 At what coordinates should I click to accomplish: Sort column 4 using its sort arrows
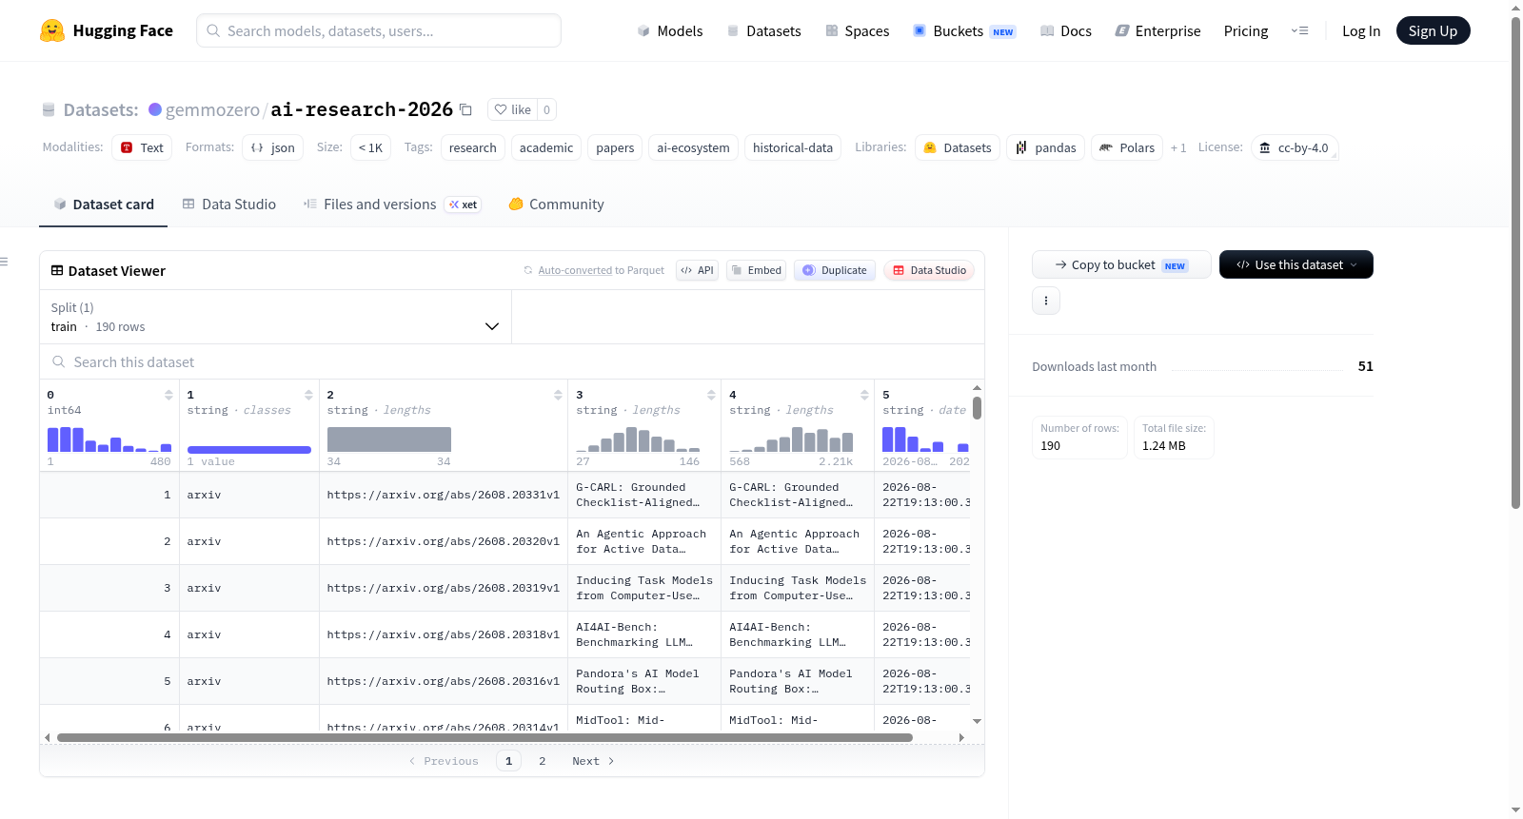(x=864, y=395)
